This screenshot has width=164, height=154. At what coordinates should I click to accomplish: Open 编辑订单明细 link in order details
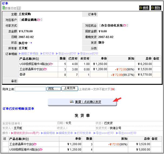[28, 53]
